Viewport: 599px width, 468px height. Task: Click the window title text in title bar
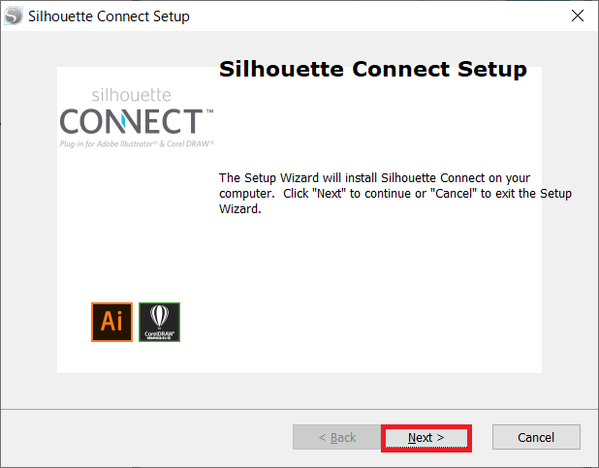[x=109, y=16]
